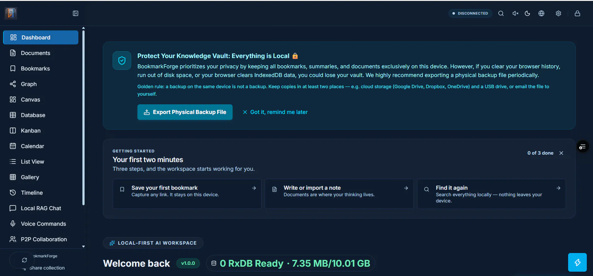Screen dimensions: 593x276
Task: Select Dashboard in the sidebar
Action: 41,38
